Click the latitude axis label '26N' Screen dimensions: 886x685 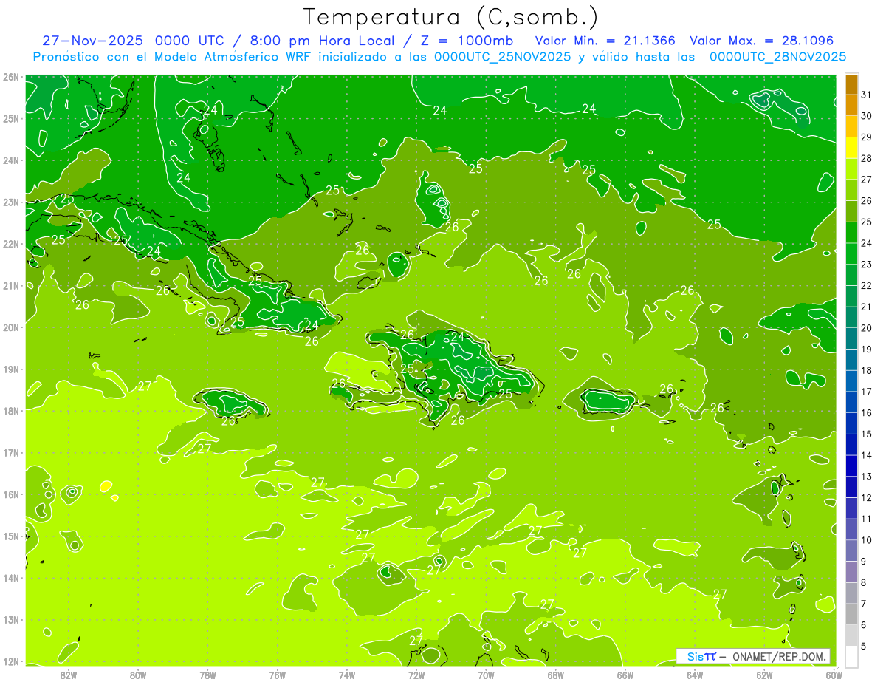coord(11,76)
